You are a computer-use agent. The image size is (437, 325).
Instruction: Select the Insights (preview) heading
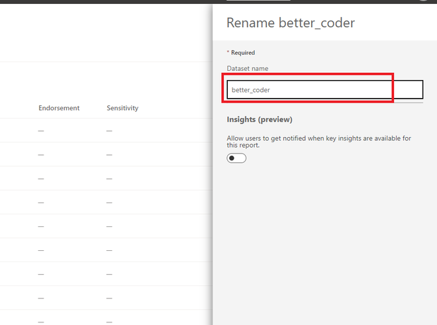point(260,120)
